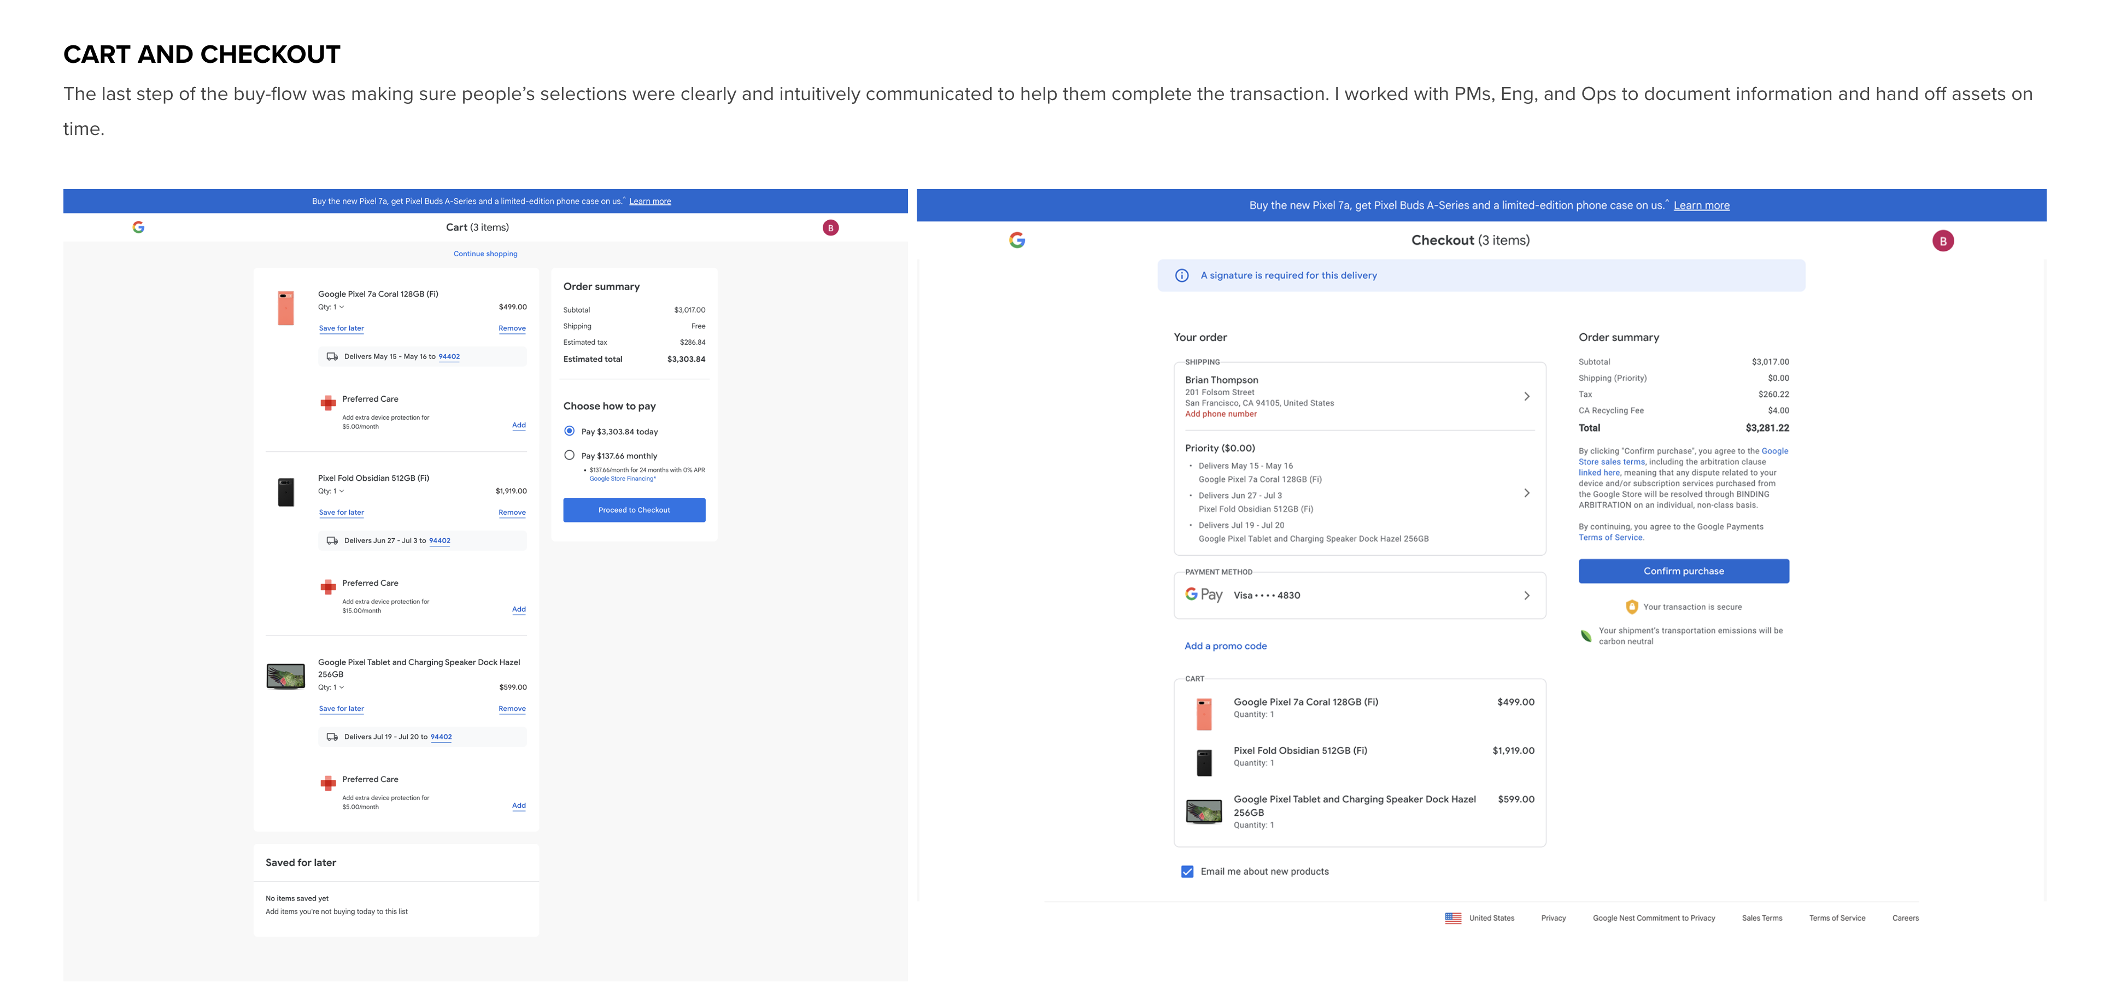Click Confirm purchase button

1683,571
